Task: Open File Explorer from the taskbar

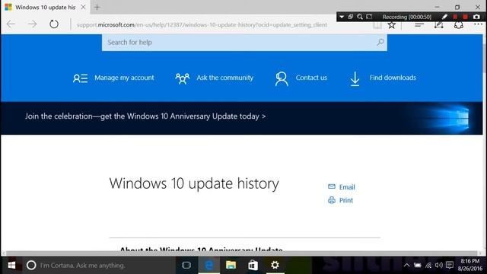Action: pyautogui.click(x=231, y=265)
